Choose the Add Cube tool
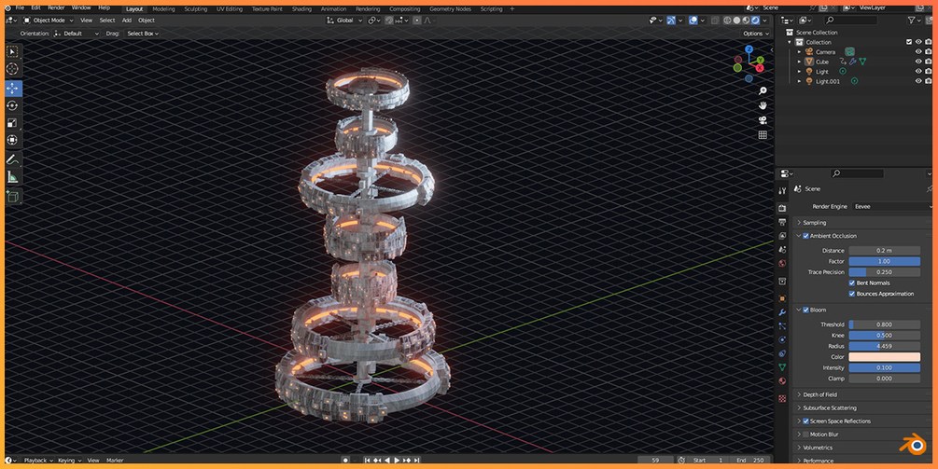 12,196
